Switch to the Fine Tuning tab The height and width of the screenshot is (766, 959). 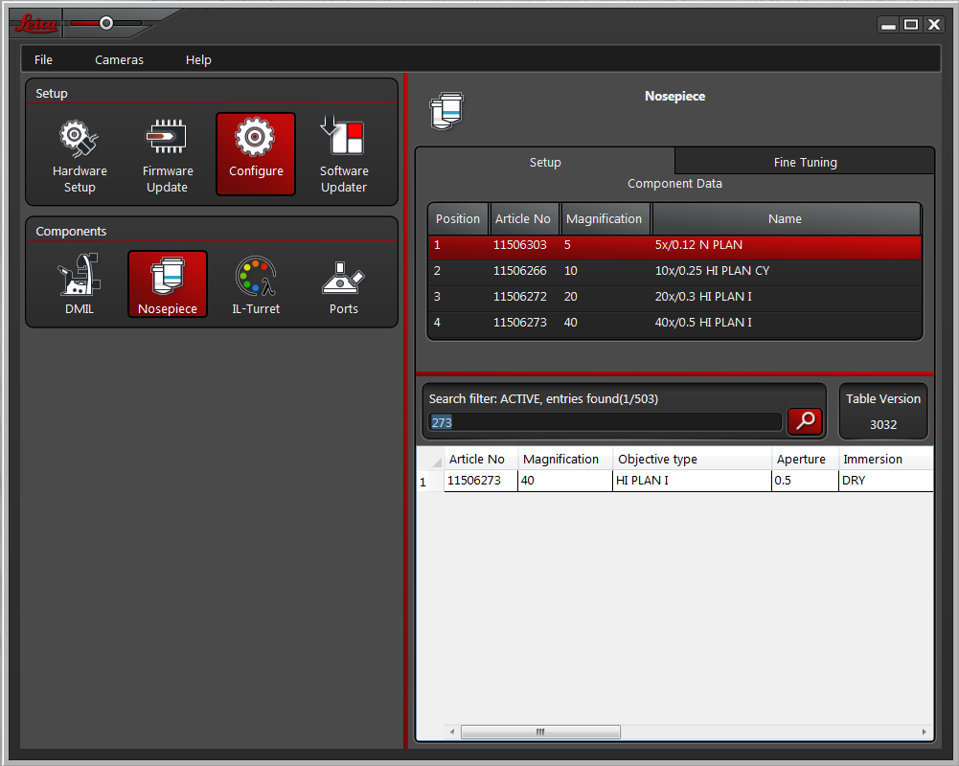click(805, 162)
